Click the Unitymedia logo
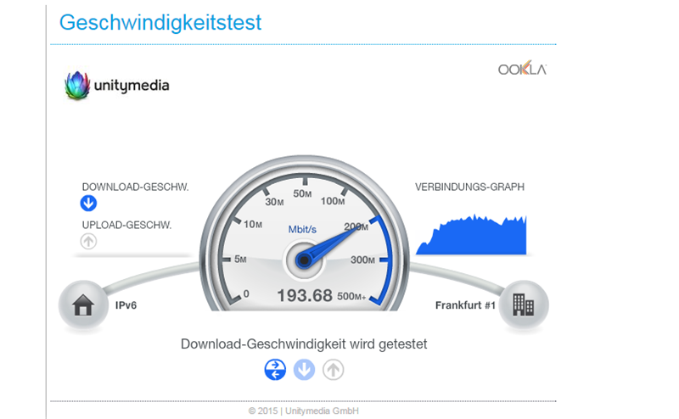Viewport: 679px width, 419px height. 117,86
